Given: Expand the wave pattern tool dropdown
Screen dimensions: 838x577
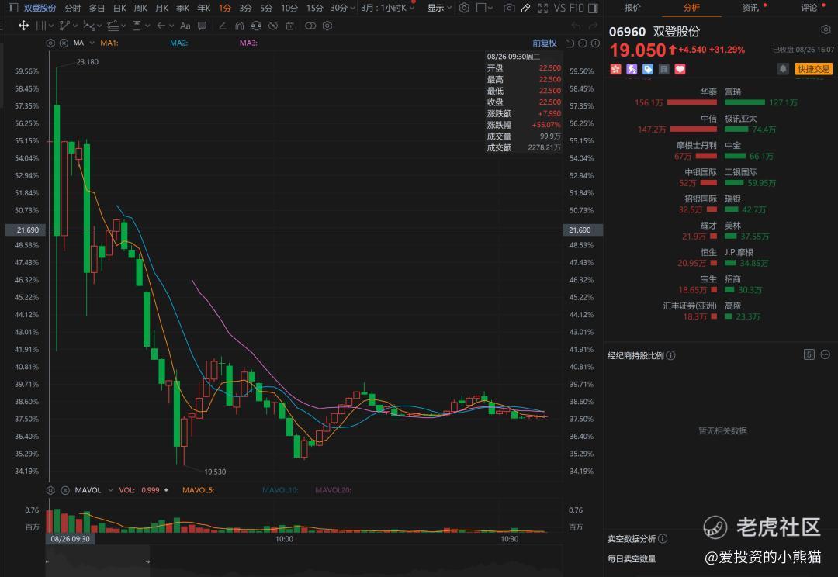Looking at the screenshot, I should click(100, 26).
